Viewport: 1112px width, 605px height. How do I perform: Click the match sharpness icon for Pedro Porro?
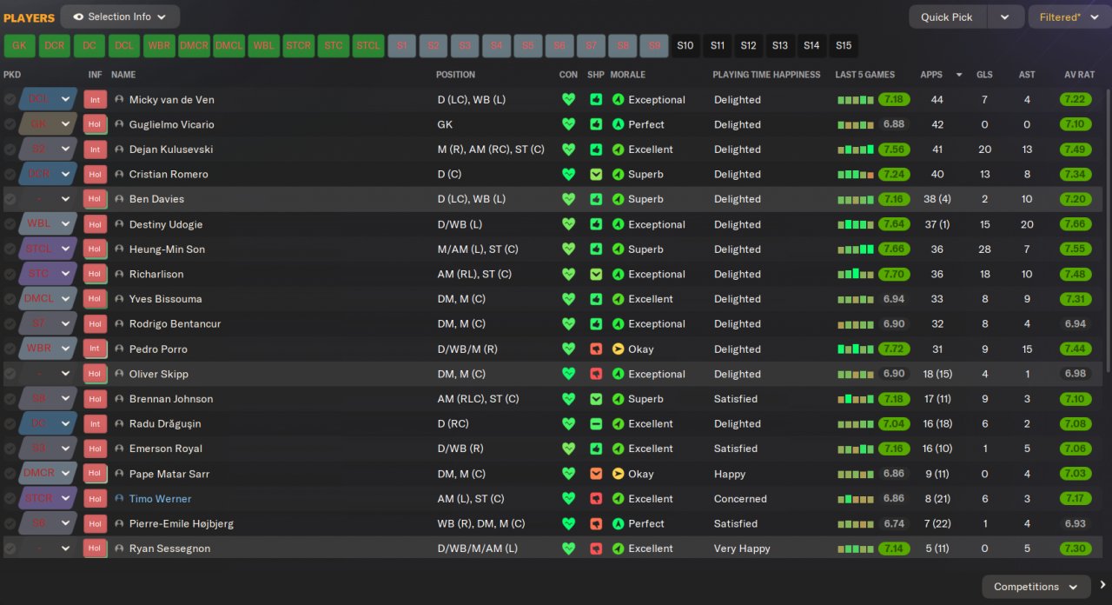[x=596, y=349]
